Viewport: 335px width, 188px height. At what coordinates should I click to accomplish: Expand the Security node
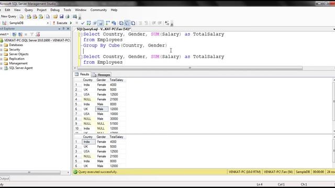1,50
